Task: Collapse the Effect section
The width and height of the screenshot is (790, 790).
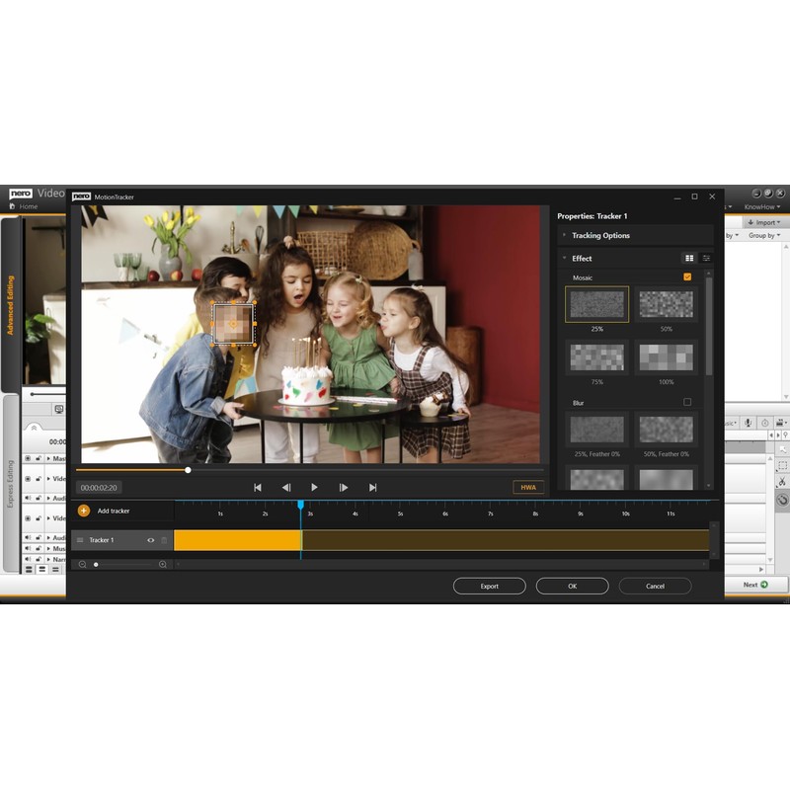Action: [x=565, y=258]
